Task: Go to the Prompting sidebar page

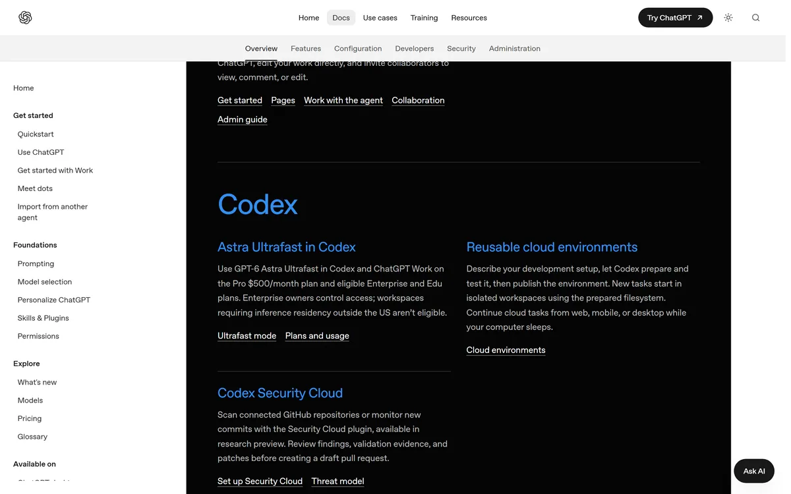Action: 36,263
